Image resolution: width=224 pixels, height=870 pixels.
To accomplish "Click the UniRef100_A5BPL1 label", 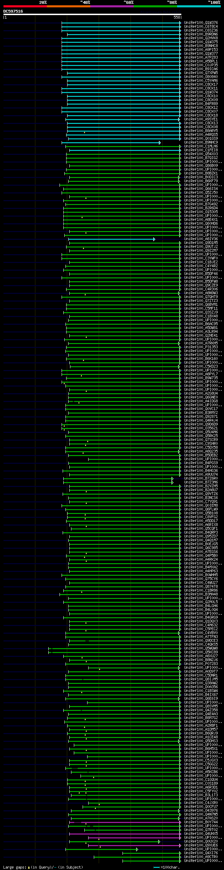I will click(x=201, y=61).
